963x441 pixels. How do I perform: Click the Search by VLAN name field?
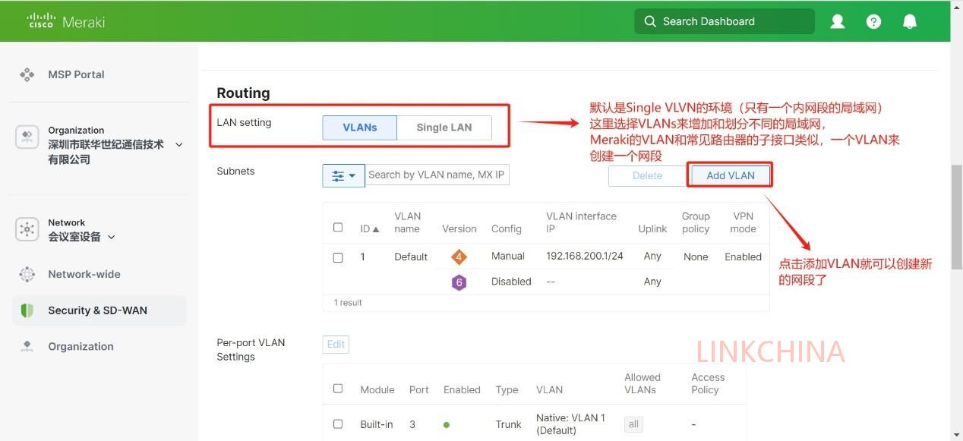click(437, 175)
